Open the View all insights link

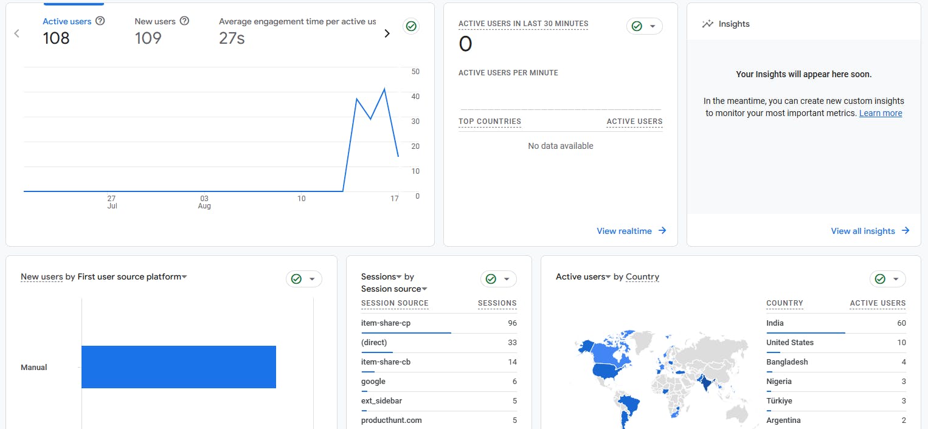pos(871,231)
